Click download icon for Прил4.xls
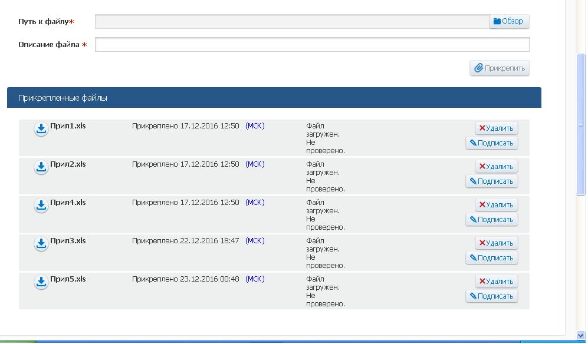Viewport: 588px width, 344px height. (41, 206)
